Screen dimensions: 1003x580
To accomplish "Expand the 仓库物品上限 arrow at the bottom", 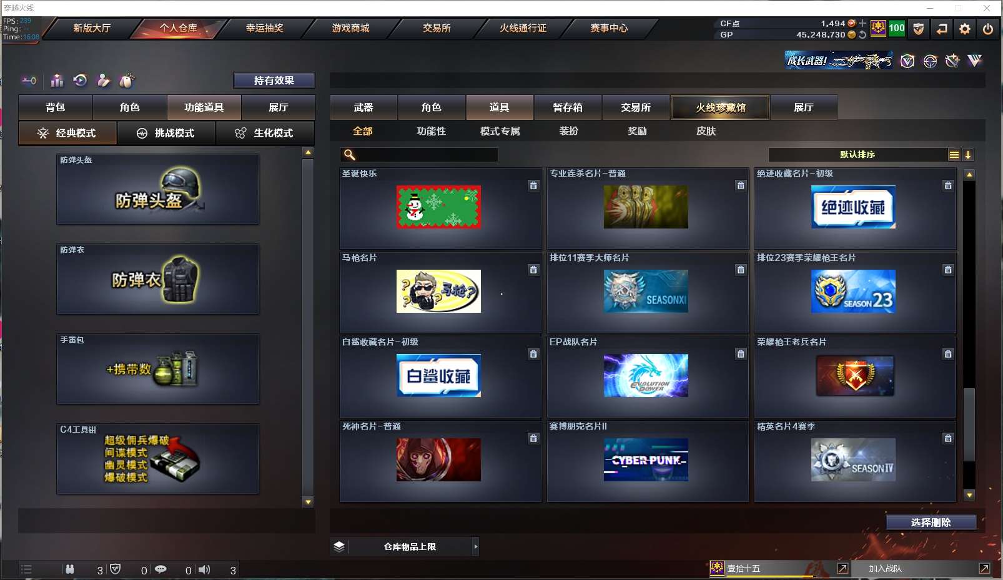I will (x=477, y=546).
